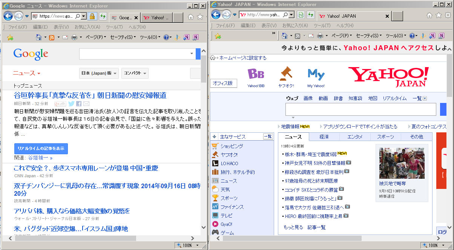This screenshot has width=454, height=250.
Task: Click the Twitter share icon on top story
Action: pos(71,104)
